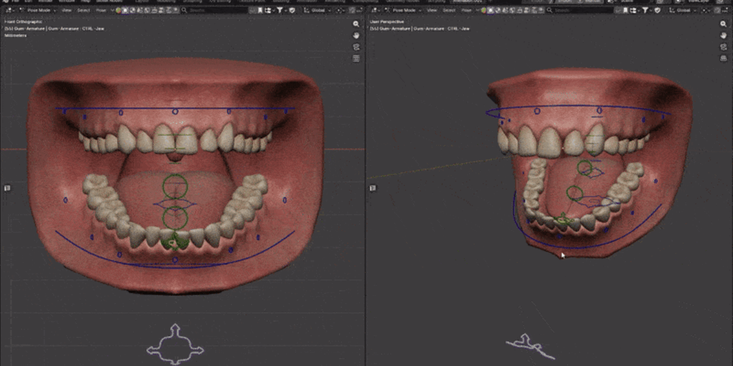This screenshot has height=366, width=733.
Task: Open Global orientation dropdown in right viewport
Action: click(x=683, y=10)
